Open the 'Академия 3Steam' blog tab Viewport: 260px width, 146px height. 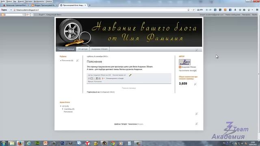pos(99,49)
